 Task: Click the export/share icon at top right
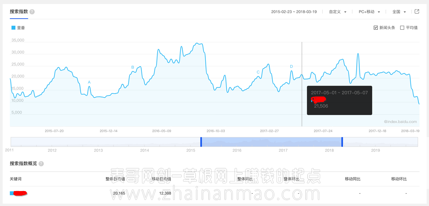[417, 11]
